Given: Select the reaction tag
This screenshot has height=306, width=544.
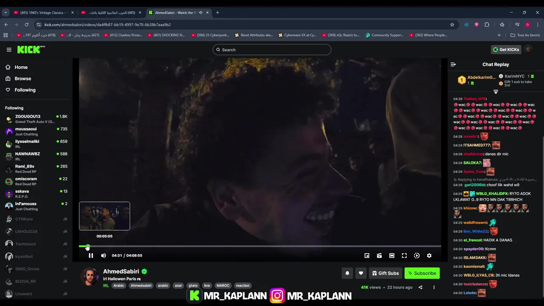Looking at the screenshot, I should pos(243,286).
